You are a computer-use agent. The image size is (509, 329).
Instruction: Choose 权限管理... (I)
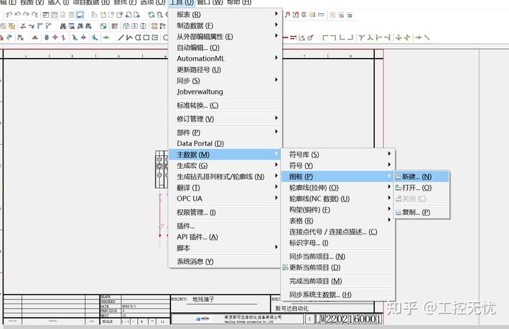225,213
